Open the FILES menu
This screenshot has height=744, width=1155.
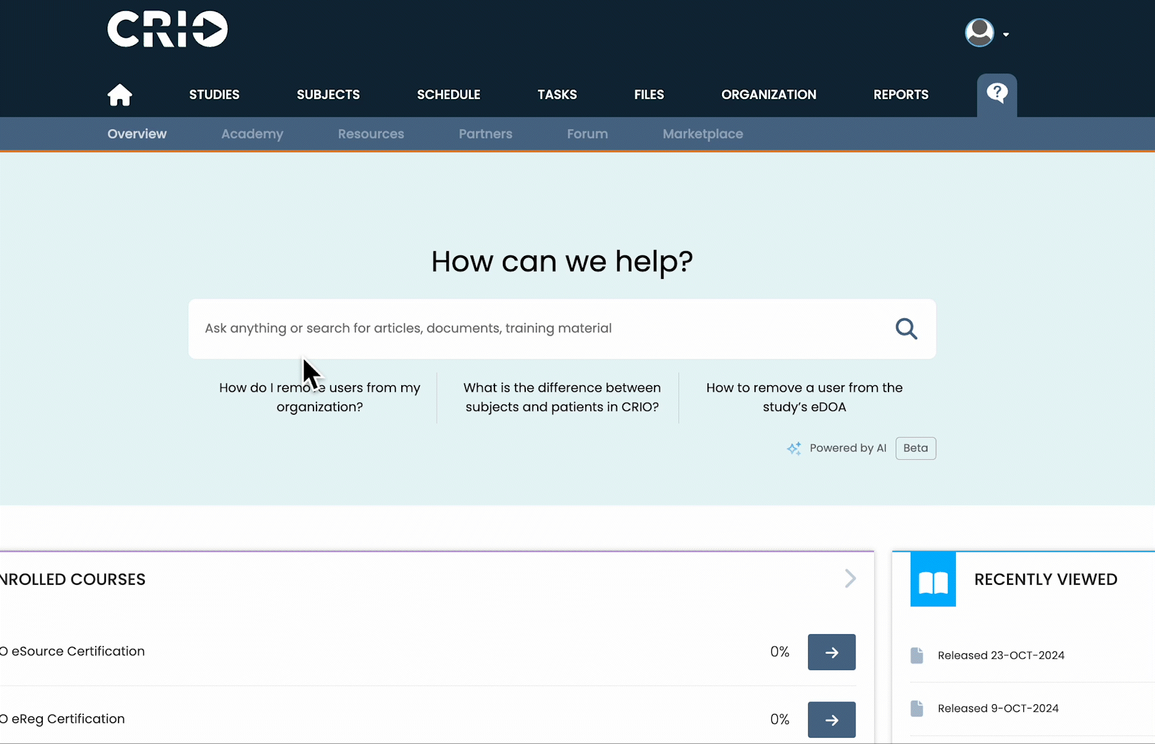point(649,94)
